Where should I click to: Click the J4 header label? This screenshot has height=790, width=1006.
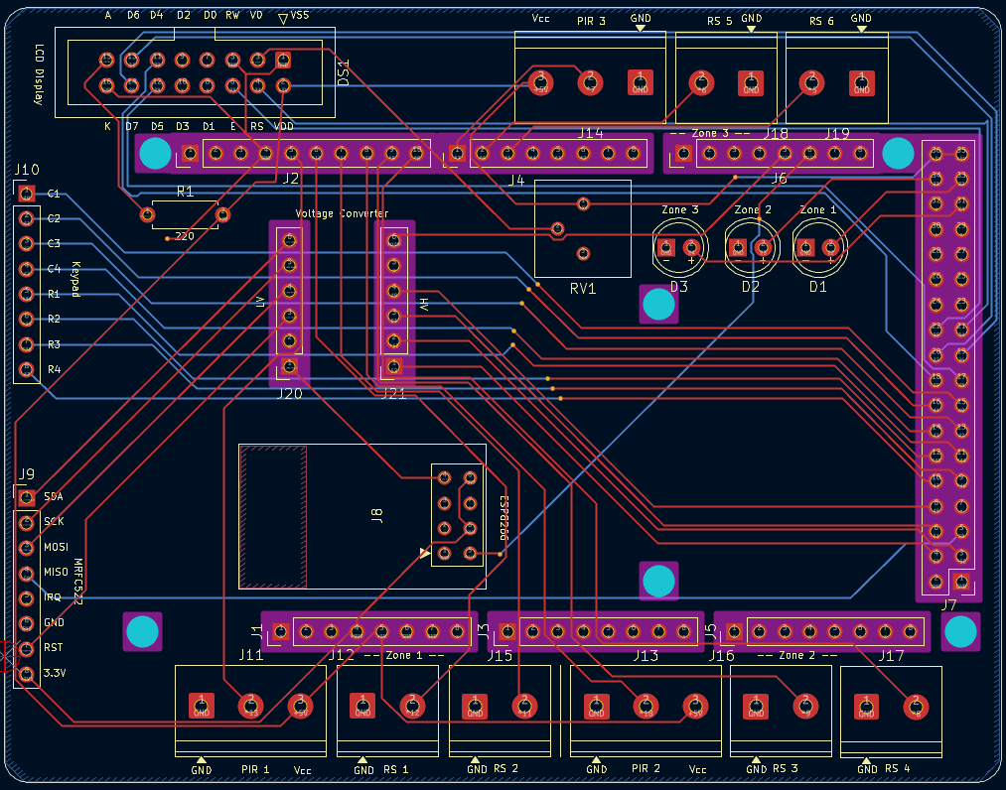click(x=515, y=181)
